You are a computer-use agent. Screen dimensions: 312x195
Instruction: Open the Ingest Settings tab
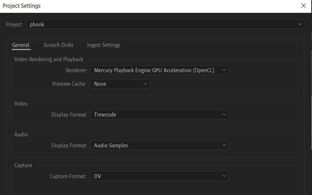click(x=103, y=45)
